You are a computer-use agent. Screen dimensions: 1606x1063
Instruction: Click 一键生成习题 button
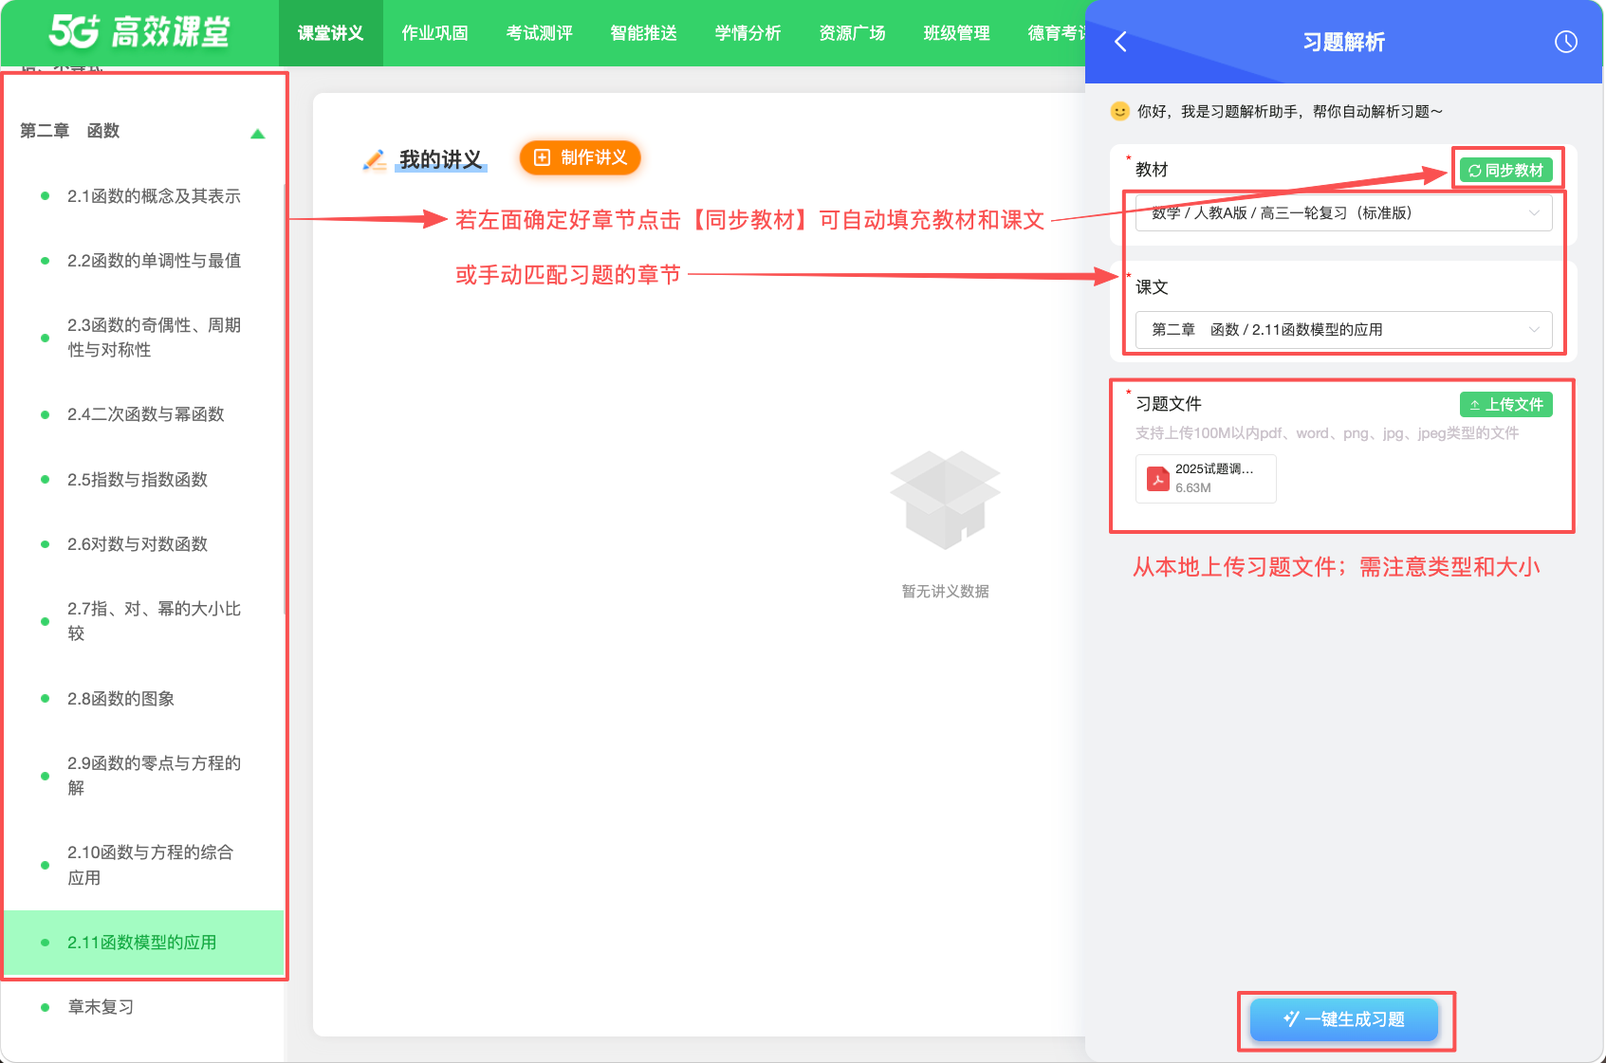click(x=1344, y=1019)
